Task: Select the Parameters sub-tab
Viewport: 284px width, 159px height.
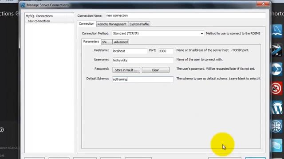Action: coord(91,42)
